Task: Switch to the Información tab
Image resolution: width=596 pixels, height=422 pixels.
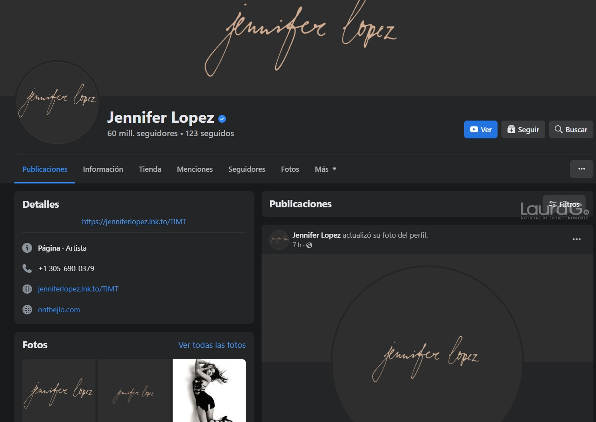Action: coord(103,169)
